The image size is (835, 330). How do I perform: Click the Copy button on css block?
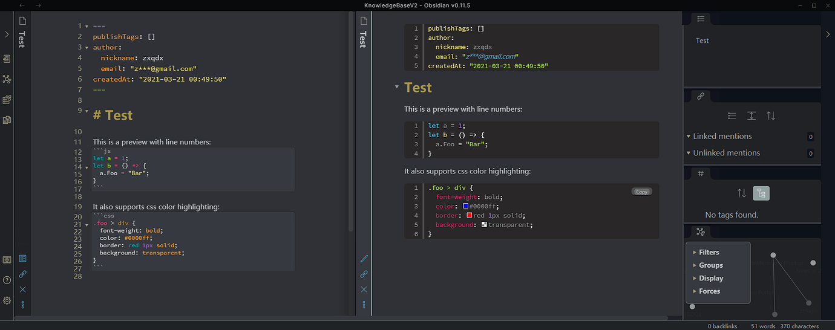pos(641,192)
